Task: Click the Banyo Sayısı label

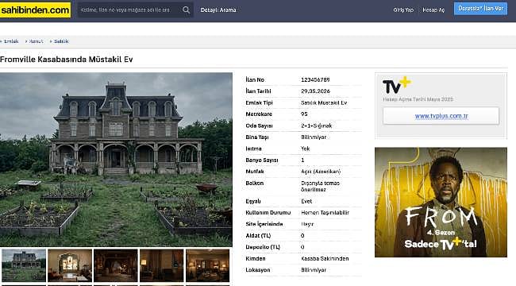Action: click(262, 160)
